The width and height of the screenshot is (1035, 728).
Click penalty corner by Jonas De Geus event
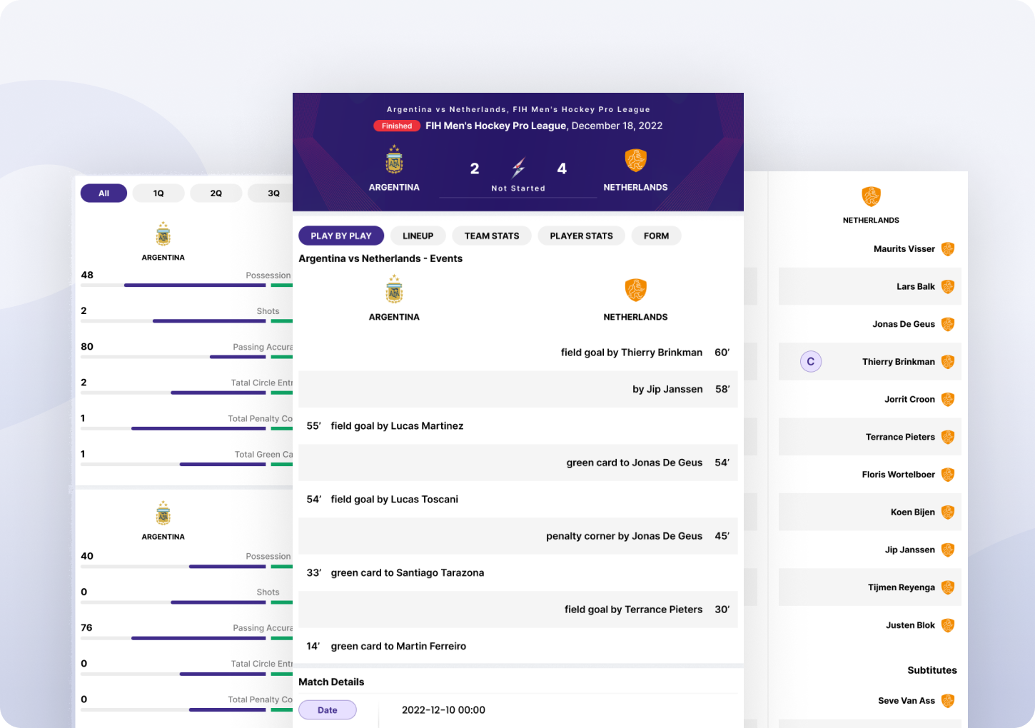[518, 536]
